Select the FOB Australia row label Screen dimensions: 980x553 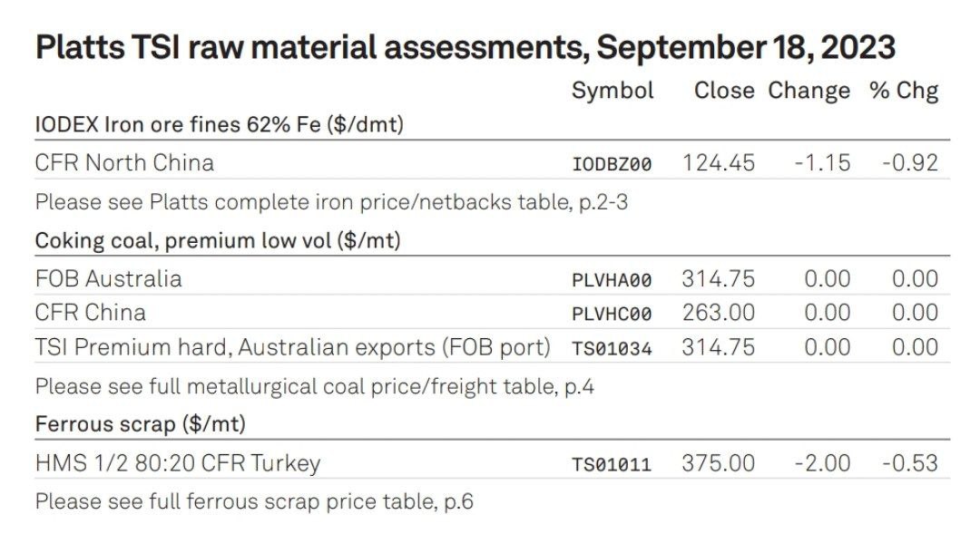(108, 279)
